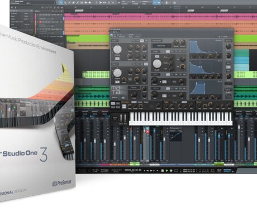Select the Arrow tool in toolbar
Viewport: 257px width, 212px height.
61,2
